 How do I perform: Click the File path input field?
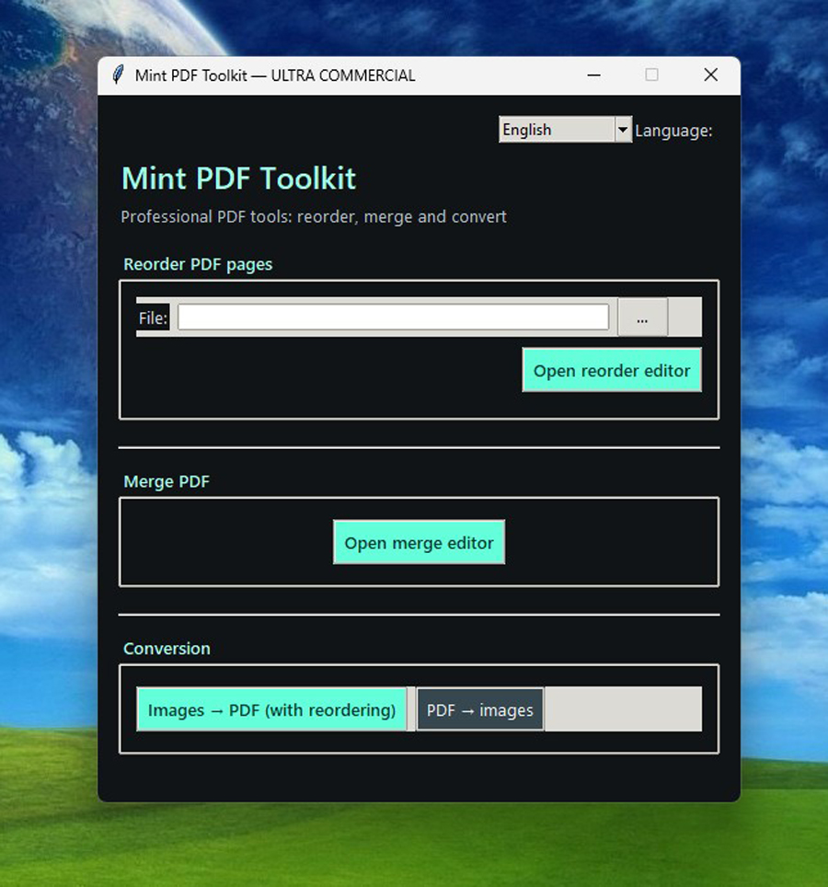click(393, 317)
